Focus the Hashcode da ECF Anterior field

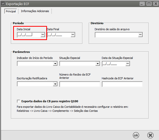pos(122,84)
